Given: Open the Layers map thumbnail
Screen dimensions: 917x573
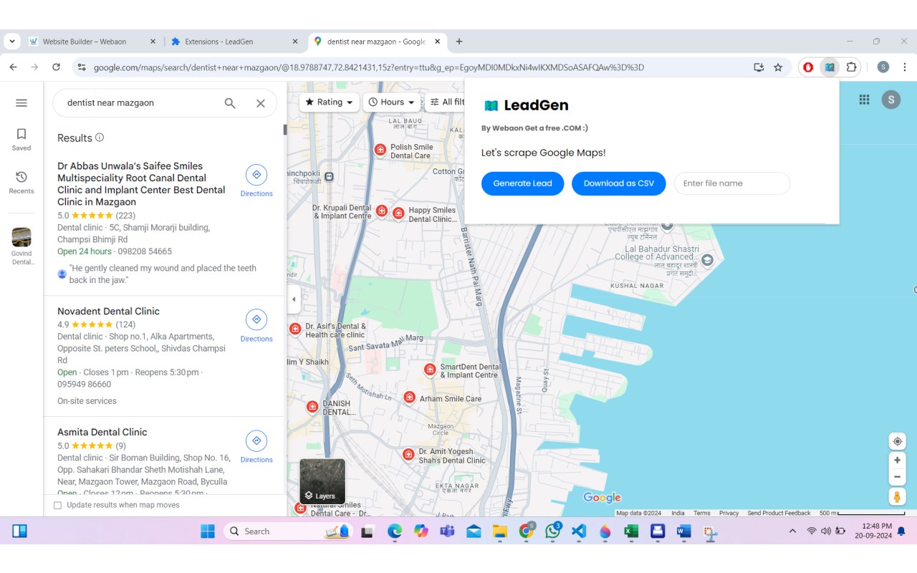Looking at the screenshot, I should click(x=322, y=481).
